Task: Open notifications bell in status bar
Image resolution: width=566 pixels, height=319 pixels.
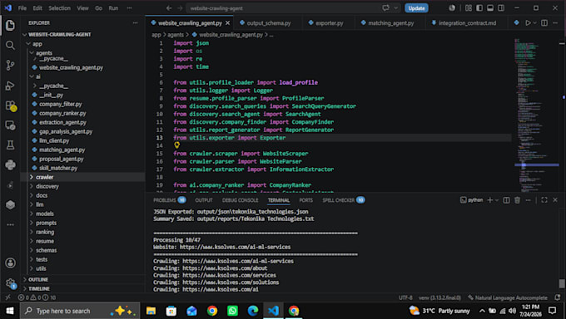Action: [558, 297]
